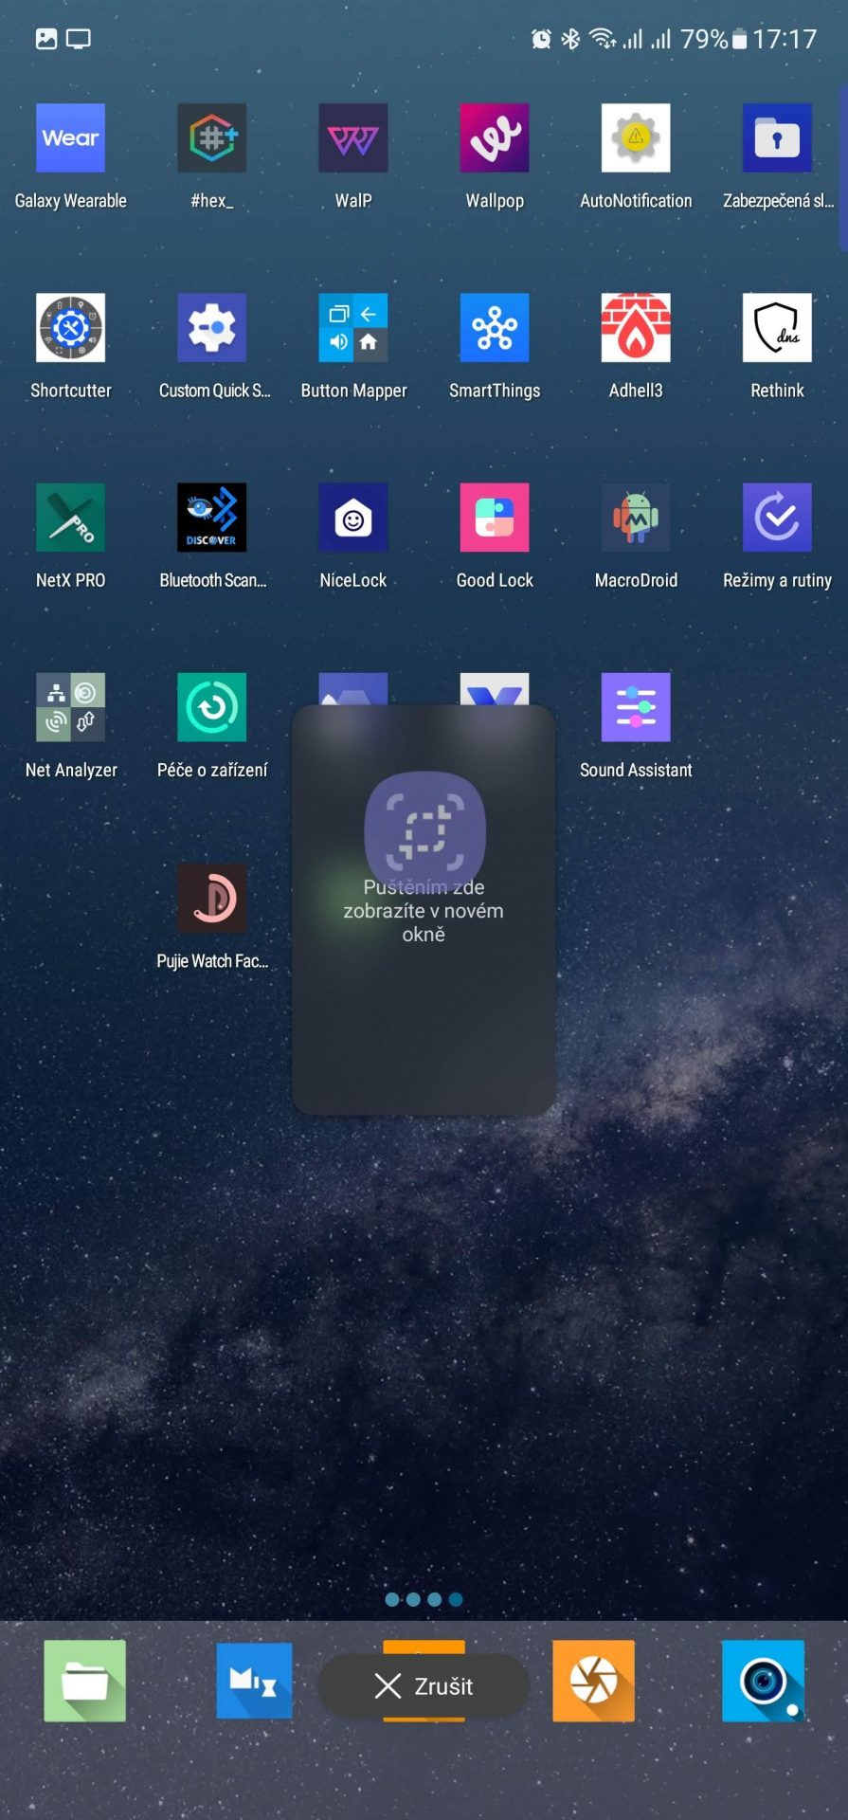Screen dimensions: 848x1820
Task: Open the blue MiX dock app
Action: (x=254, y=1681)
